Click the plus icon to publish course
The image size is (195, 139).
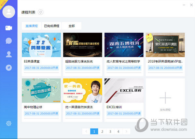point(165,98)
